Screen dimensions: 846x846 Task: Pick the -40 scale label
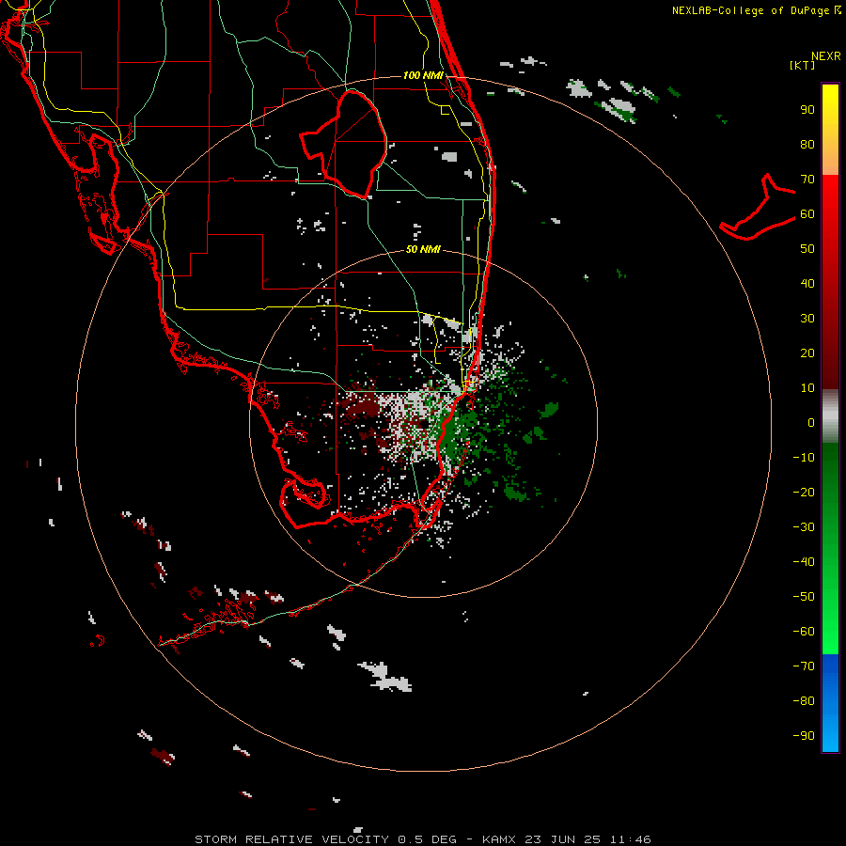[x=804, y=562]
